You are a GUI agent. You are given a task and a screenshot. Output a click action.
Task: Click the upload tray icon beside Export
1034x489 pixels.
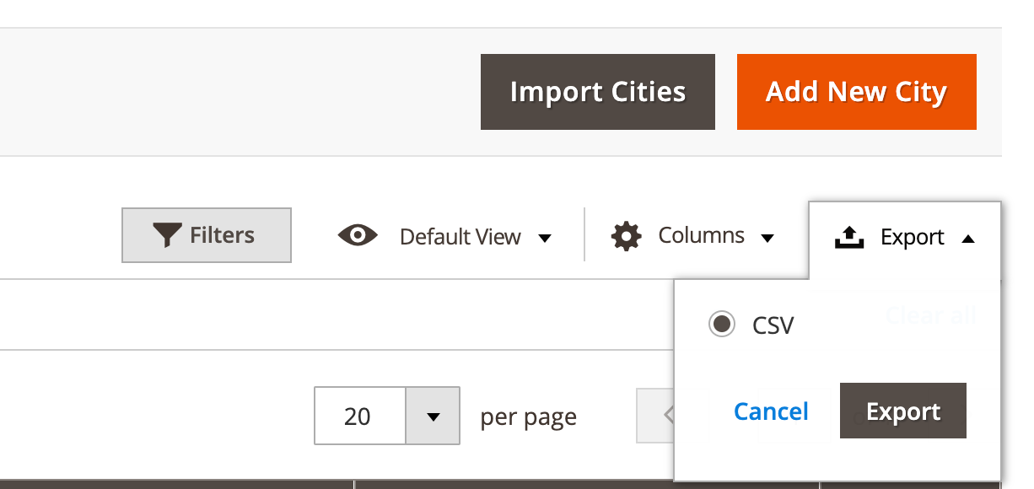850,238
